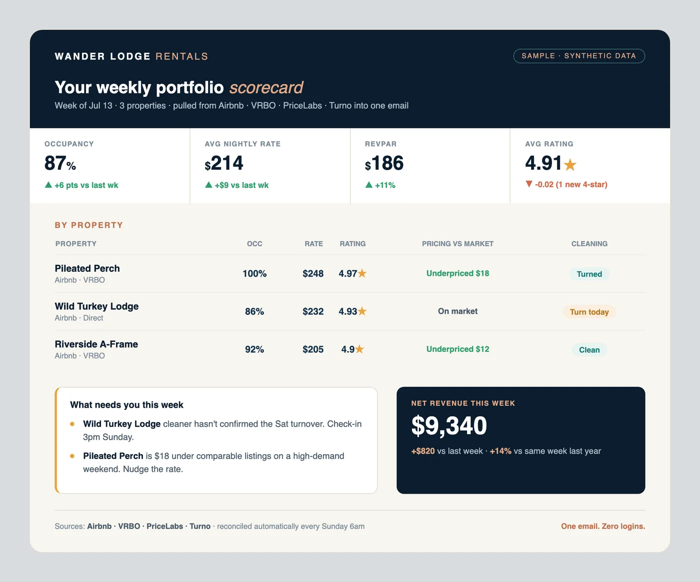Click '+$9 vs last wk' text
Image resolution: width=700 pixels, height=582 pixels.
pyautogui.click(x=241, y=185)
